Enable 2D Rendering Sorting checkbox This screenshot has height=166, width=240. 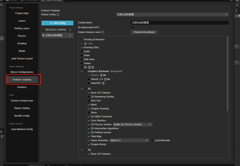[x=89, y=97]
